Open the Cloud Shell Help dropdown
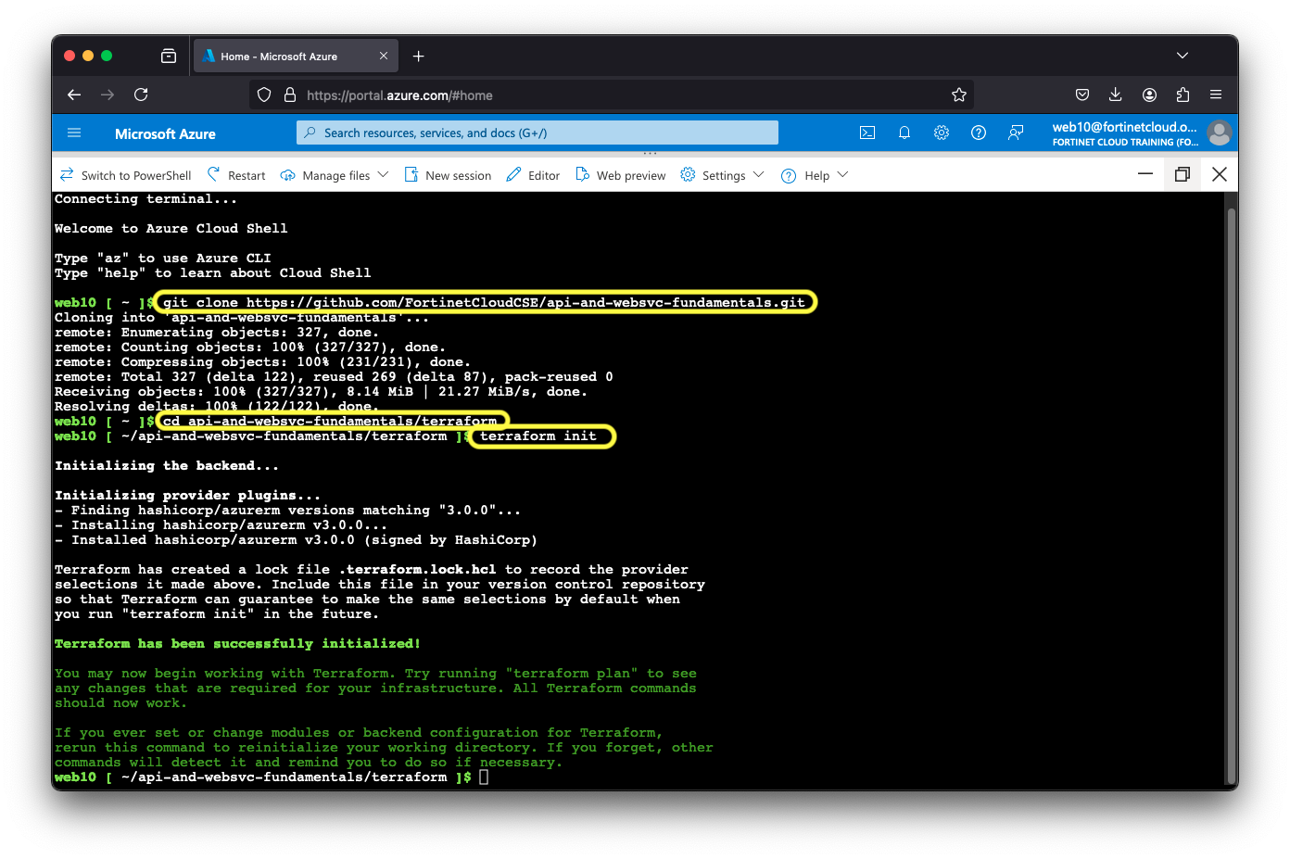Viewport: 1290px width, 859px height. click(815, 175)
